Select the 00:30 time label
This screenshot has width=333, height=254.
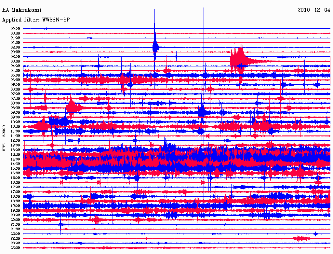click(15, 33)
